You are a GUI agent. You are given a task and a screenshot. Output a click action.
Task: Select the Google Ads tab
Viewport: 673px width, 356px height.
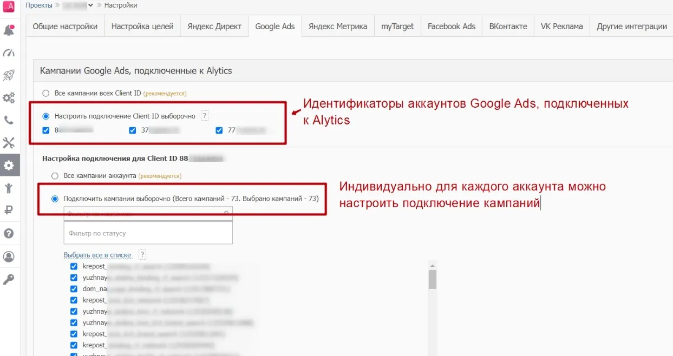(x=275, y=27)
